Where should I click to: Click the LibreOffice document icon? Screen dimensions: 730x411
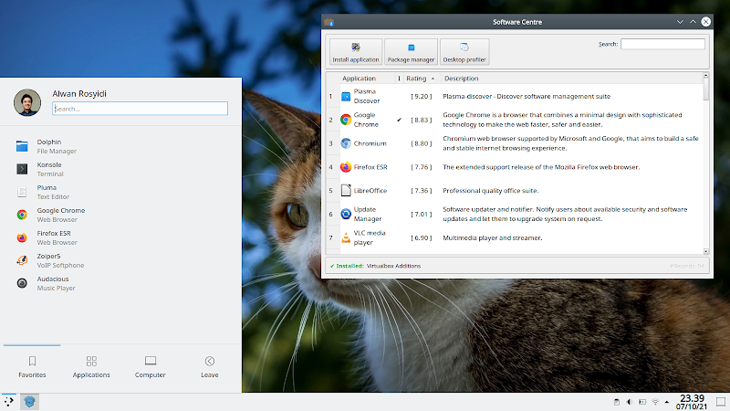point(346,190)
